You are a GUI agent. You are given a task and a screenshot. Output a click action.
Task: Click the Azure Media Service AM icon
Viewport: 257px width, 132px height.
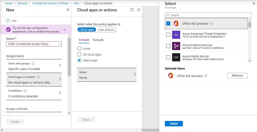[176, 57]
